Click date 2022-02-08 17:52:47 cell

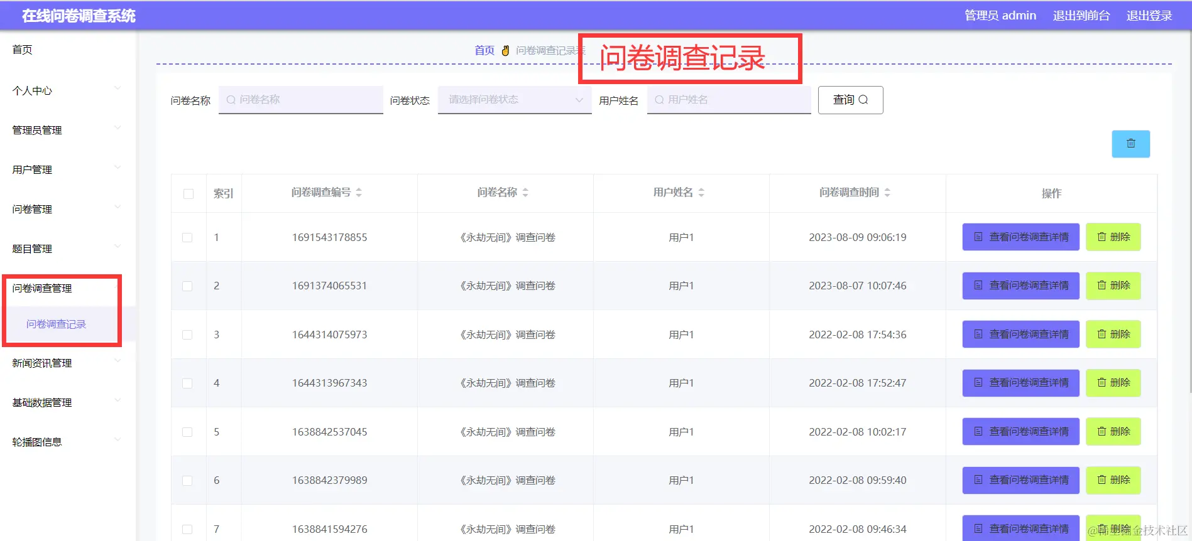click(857, 383)
